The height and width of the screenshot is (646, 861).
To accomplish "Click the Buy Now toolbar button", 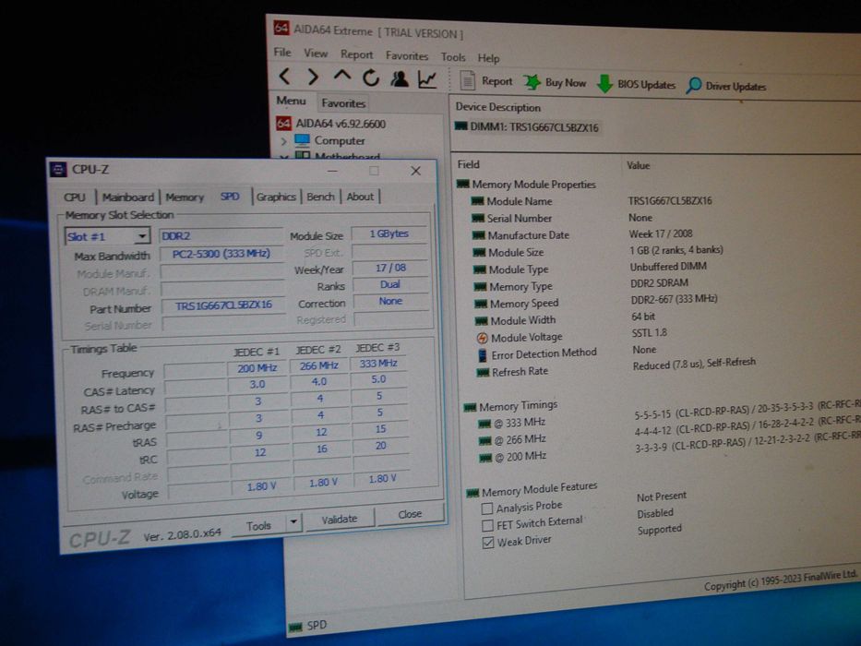I will (x=555, y=83).
